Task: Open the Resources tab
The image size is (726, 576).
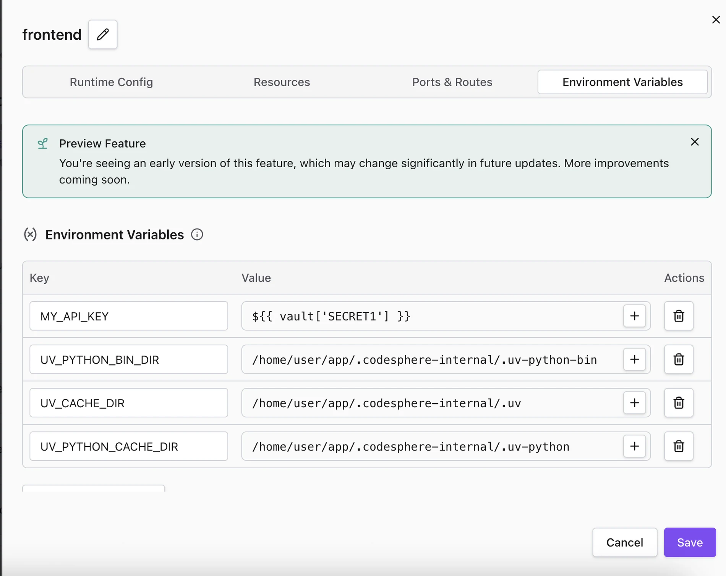Action: click(282, 82)
